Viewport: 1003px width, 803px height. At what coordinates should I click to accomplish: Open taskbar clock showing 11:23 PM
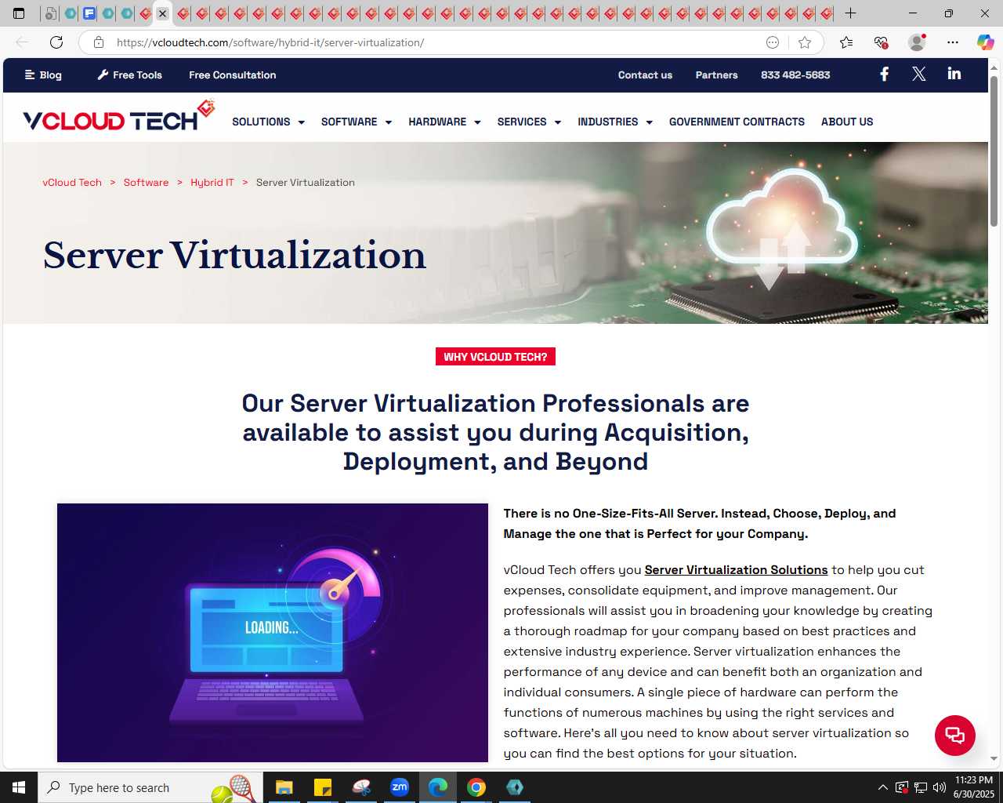click(973, 787)
